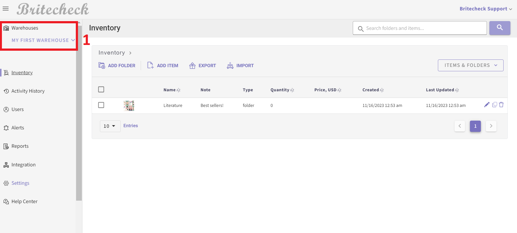The height and width of the screenshot is (233, 517).
Task: Click the Entries label
Action: [131, 126]
